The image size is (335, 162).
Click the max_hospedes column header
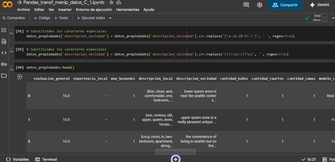123,78
